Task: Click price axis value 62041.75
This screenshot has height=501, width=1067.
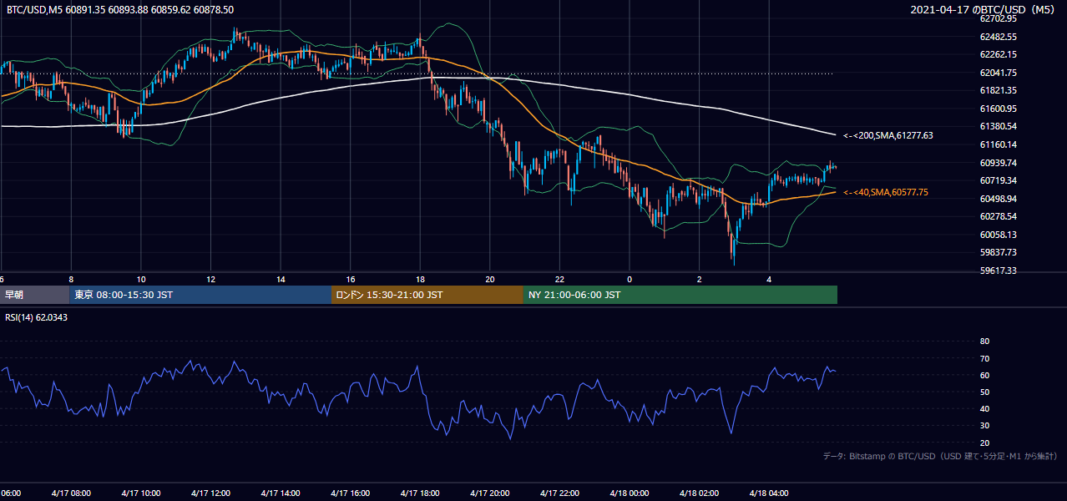Action: (998, 73)
